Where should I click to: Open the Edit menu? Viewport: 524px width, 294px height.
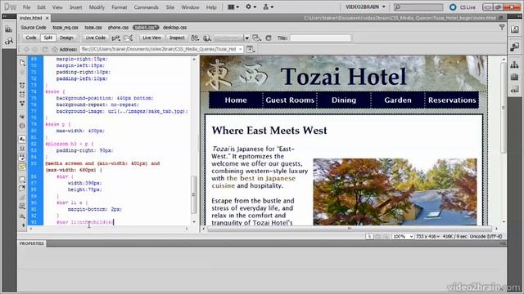click(41, 7)
